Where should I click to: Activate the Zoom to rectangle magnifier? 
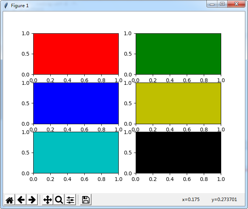pos(59,200)
